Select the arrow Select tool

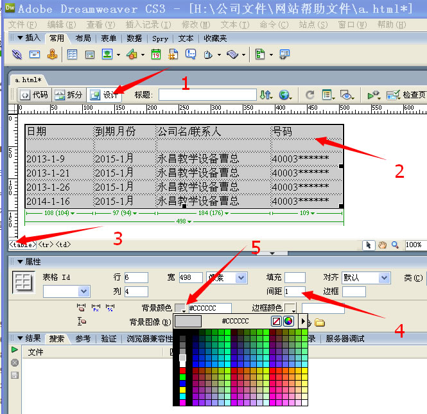[369, 245]
